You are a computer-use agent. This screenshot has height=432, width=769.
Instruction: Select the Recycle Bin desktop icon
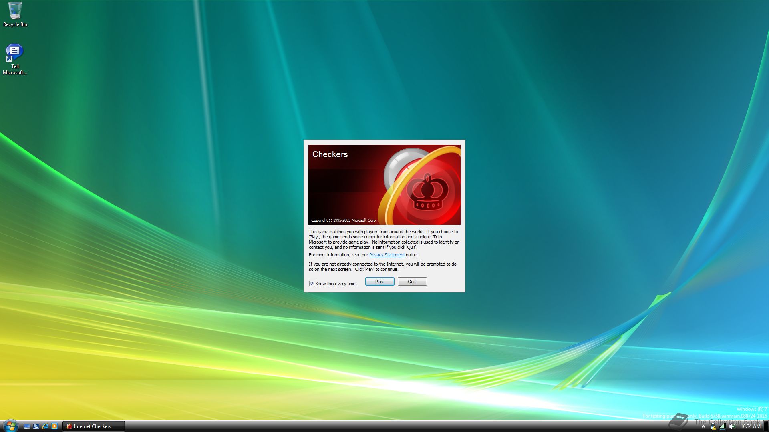tap(15, 15)
